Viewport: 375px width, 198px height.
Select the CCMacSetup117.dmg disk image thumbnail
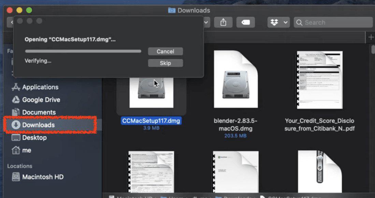(152, 93)
